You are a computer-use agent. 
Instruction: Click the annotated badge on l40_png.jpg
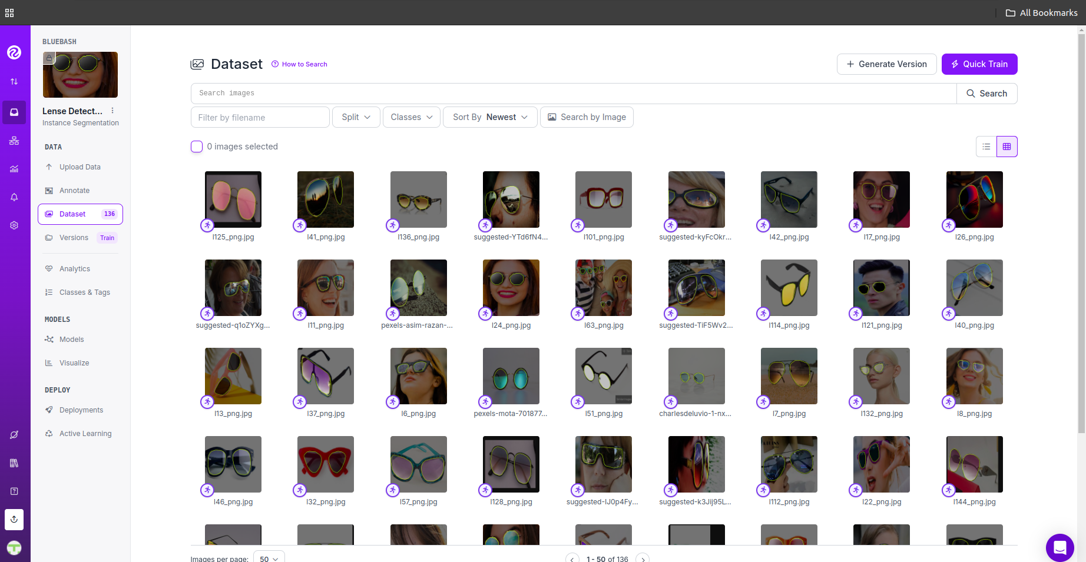tap(948, 313)
